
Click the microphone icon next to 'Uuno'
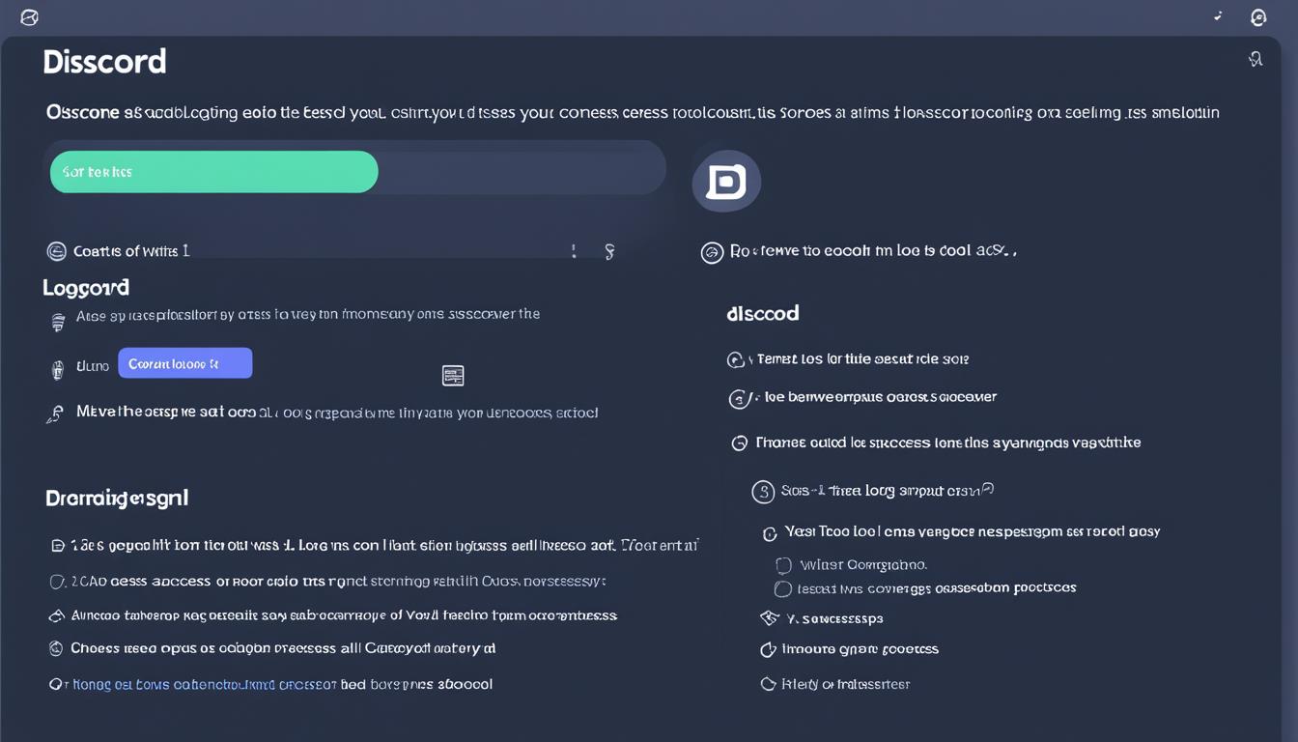coord(57,368)
